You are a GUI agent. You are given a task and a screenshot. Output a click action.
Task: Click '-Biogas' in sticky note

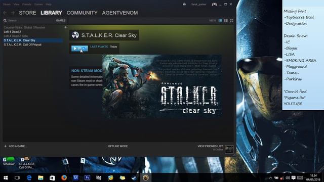pos(291,49)
